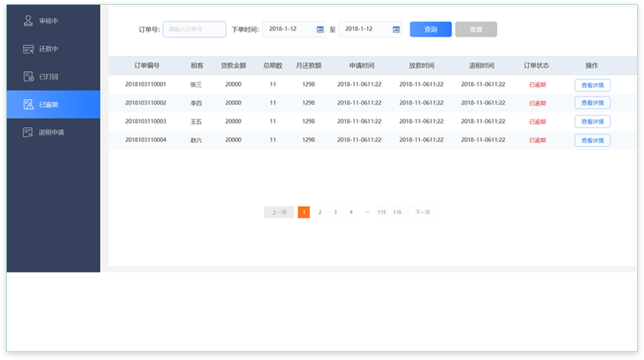Click the 退租申请 sidebar icon
Viewport: 644px width, 360px height.
pyautogui.click(x=28, y=132)
